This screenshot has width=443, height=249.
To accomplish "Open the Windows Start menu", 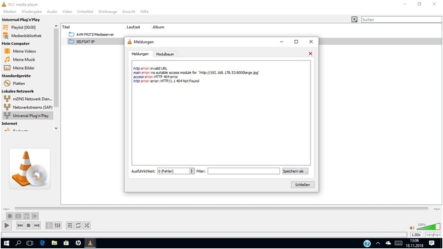I will click(6, 243).
